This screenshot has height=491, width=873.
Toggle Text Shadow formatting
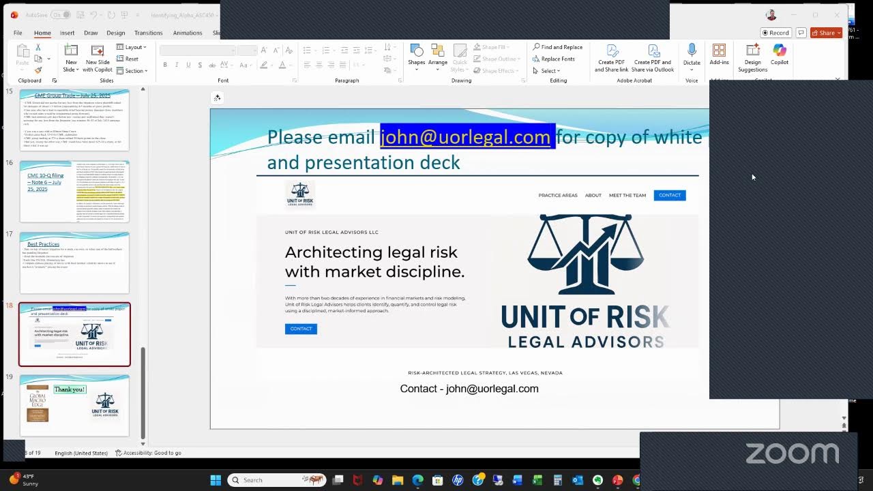pyautogui.click(x=200, y=65)
